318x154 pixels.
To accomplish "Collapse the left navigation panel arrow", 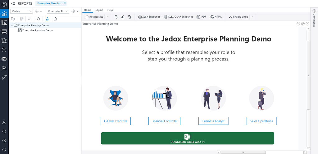I will pyautogui.click(x=13, y=3).
